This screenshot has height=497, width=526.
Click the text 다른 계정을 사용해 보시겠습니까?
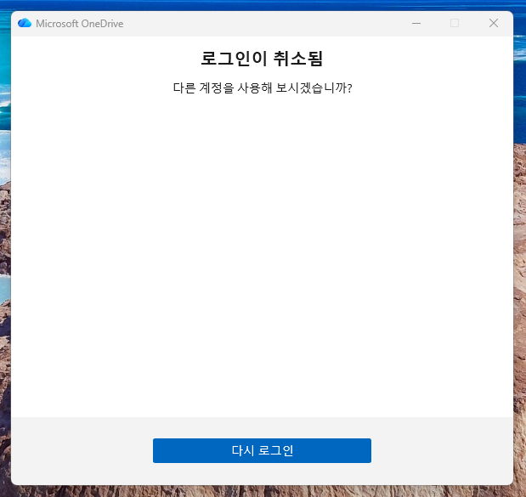pos(263,88)
